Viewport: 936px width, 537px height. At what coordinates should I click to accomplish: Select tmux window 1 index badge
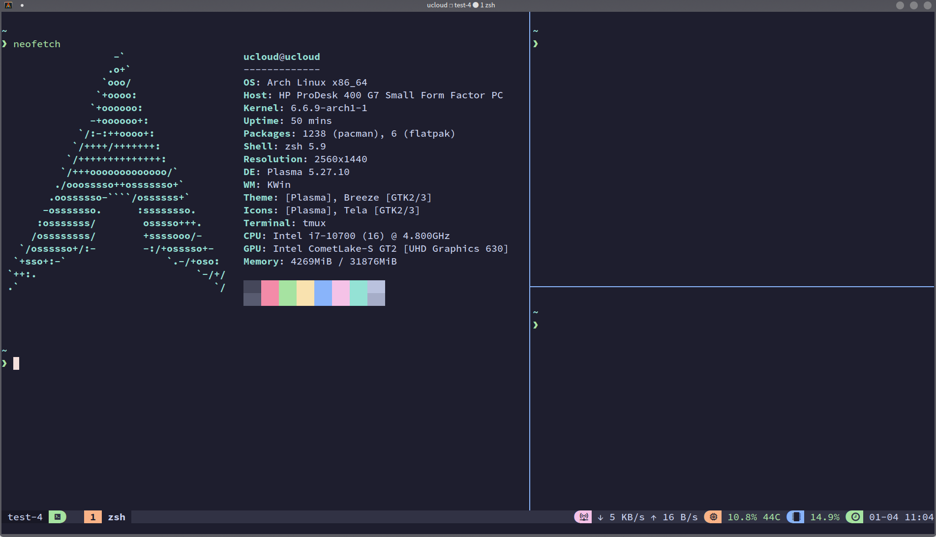93,517
